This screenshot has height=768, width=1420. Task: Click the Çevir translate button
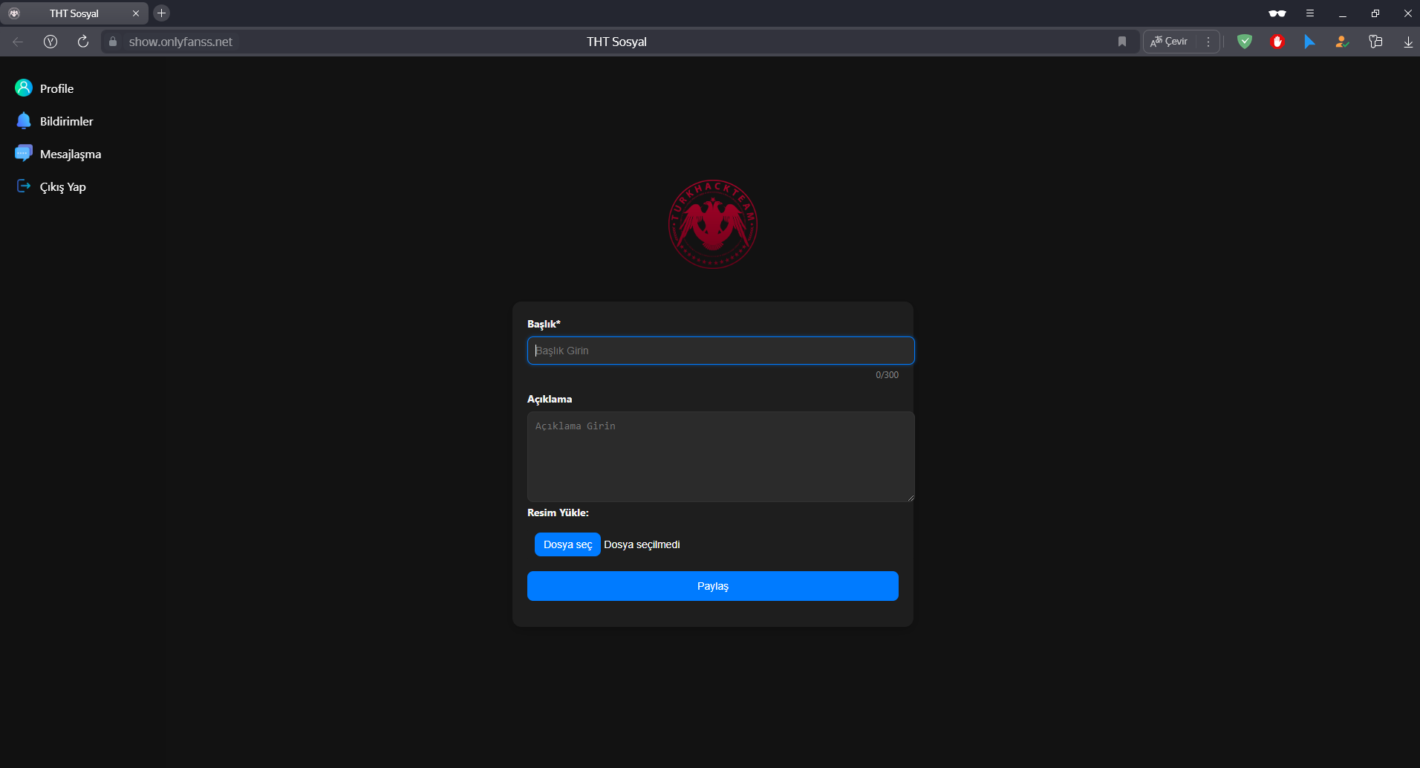(x=1170, y=42)
